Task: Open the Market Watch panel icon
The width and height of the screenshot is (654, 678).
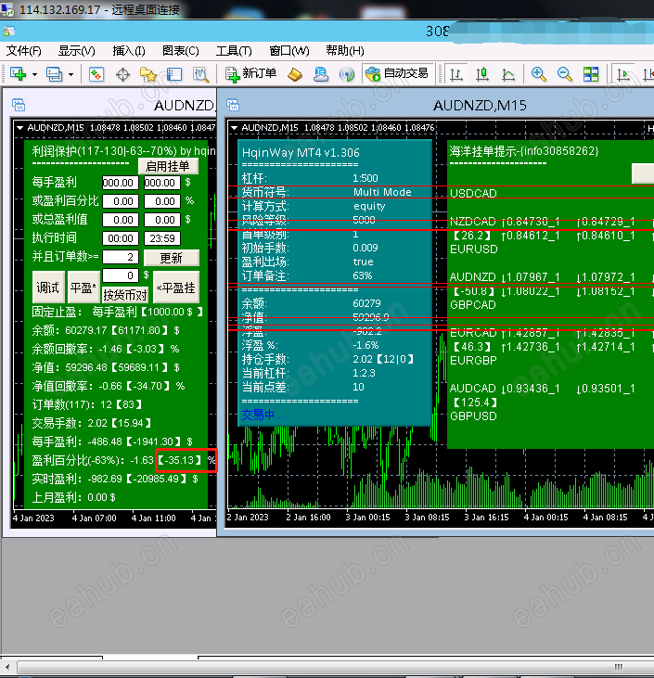Action: 96,73
